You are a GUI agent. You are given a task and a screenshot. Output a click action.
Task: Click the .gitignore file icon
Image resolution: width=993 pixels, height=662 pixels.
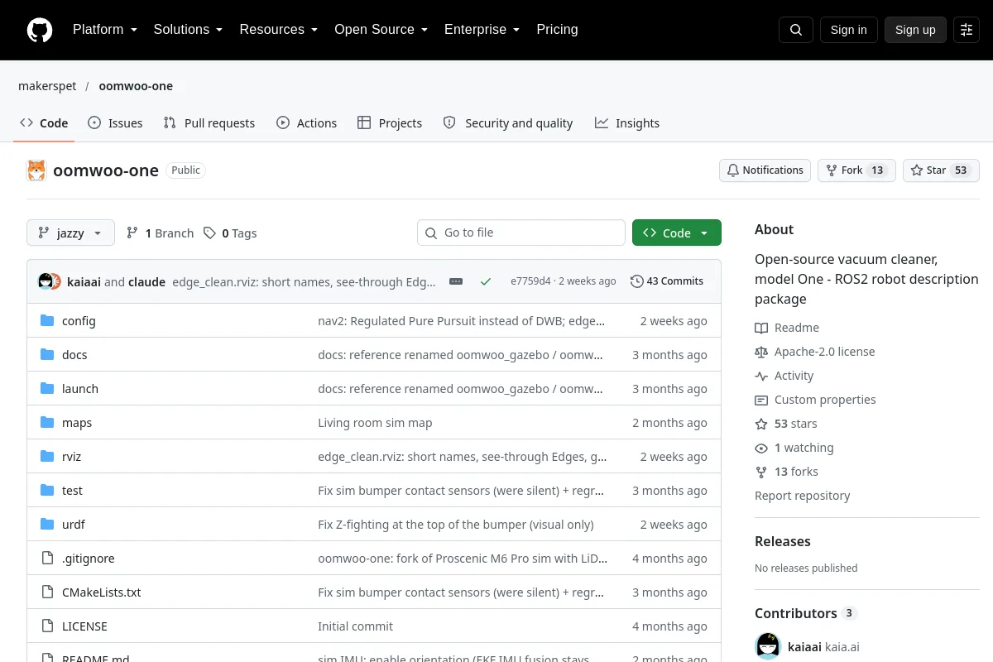pos(47,558)
